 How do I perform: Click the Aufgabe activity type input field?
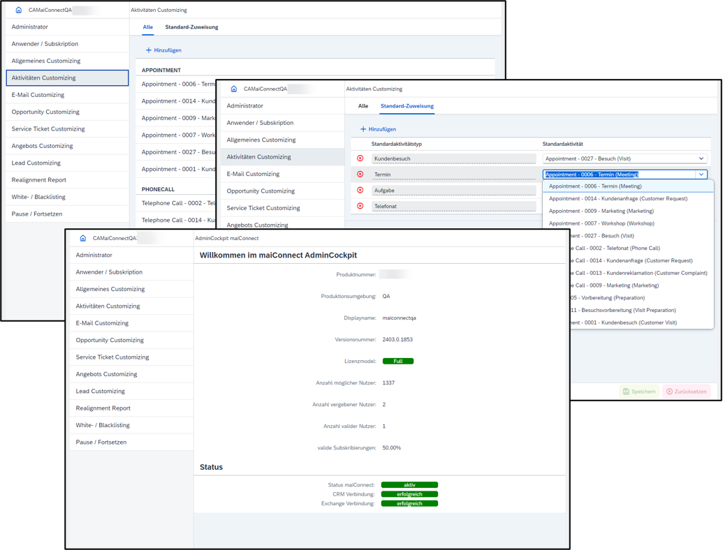453,191
